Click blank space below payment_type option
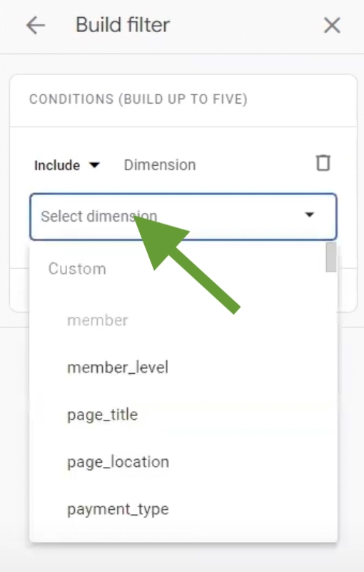Image resolution: width=364 pixels, height=572 pixels. click(183, 532)
